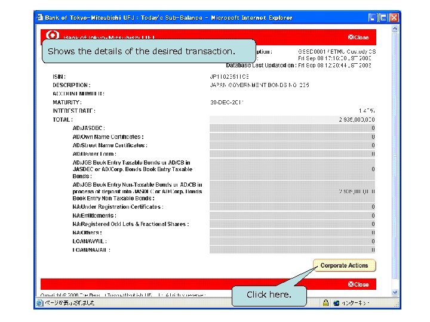Image resolution: width=430 pixels, height=322 pixels.
Task: Click the Bank of Tokyo-Mitsubishi UFJ logo
Action: pos(53,35)
